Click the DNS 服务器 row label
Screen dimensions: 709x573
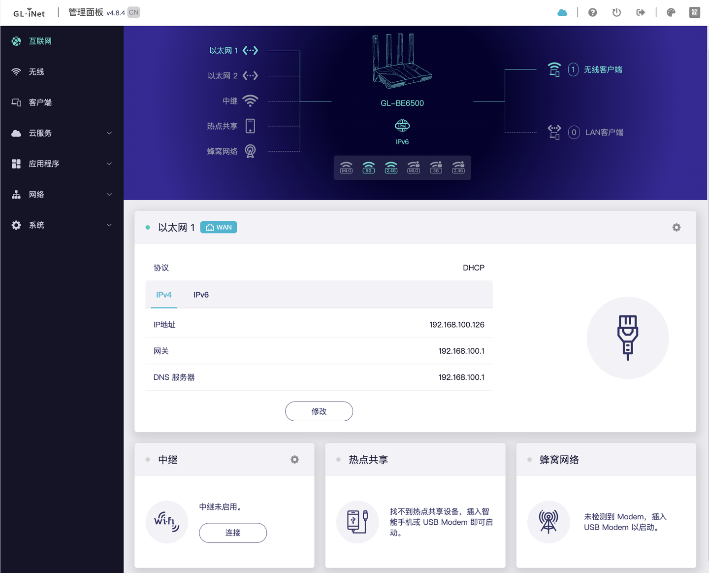coord(174,377)
